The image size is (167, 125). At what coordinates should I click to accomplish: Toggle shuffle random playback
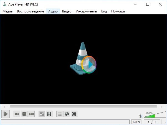[74, 114]
